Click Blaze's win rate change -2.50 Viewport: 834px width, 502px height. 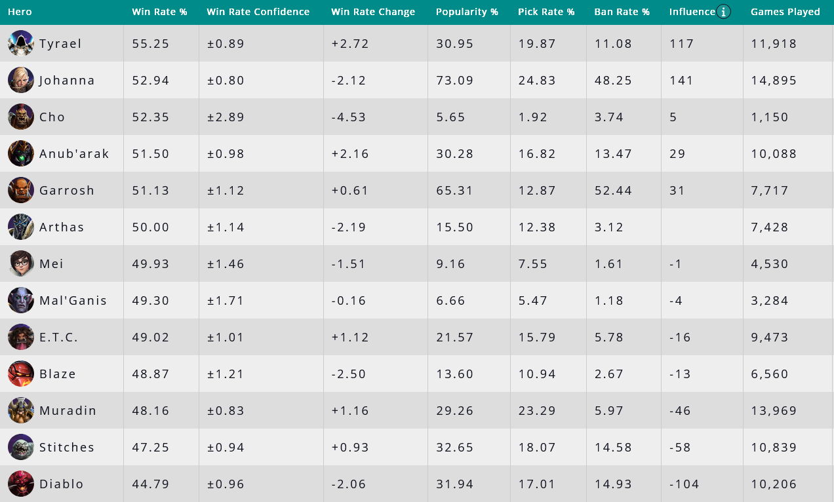coord(350,374)
